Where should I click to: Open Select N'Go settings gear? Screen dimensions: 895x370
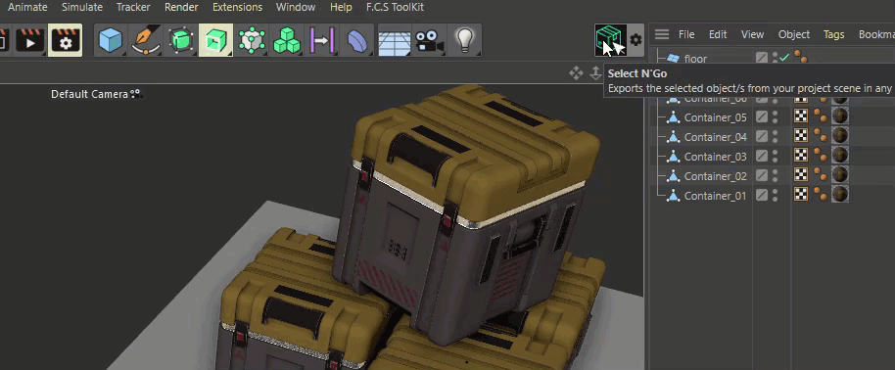636,40
